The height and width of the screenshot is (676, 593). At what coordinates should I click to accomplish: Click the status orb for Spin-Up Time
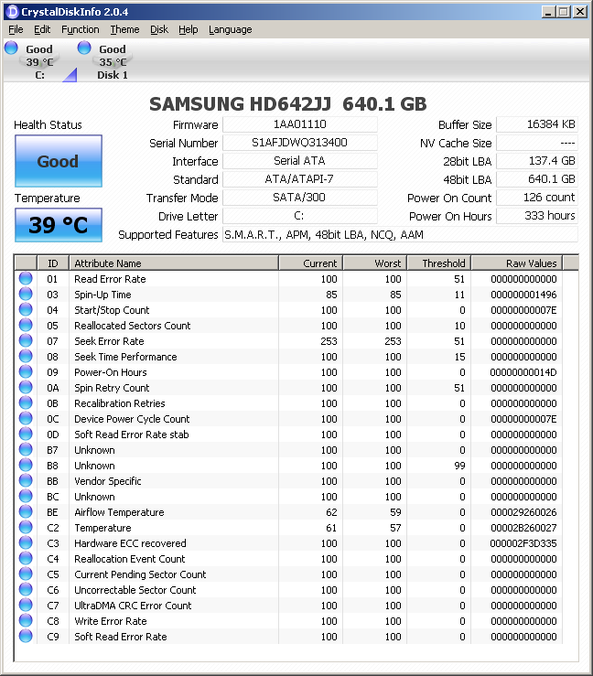[x=26, y=294]
